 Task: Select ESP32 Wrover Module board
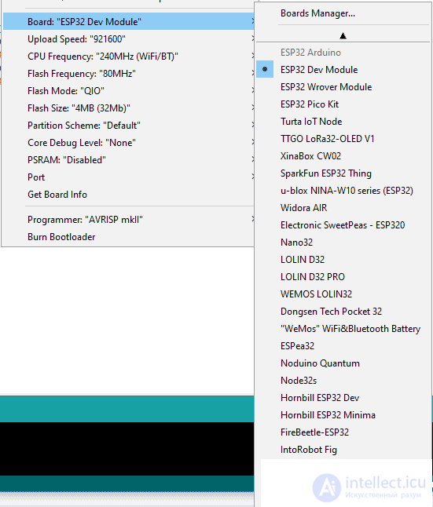[343, 87]
